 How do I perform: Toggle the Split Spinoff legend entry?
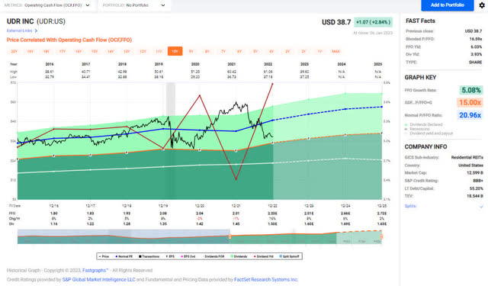(289, 256)
